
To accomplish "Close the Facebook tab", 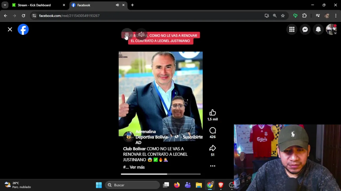I will [x=123, y=5].
